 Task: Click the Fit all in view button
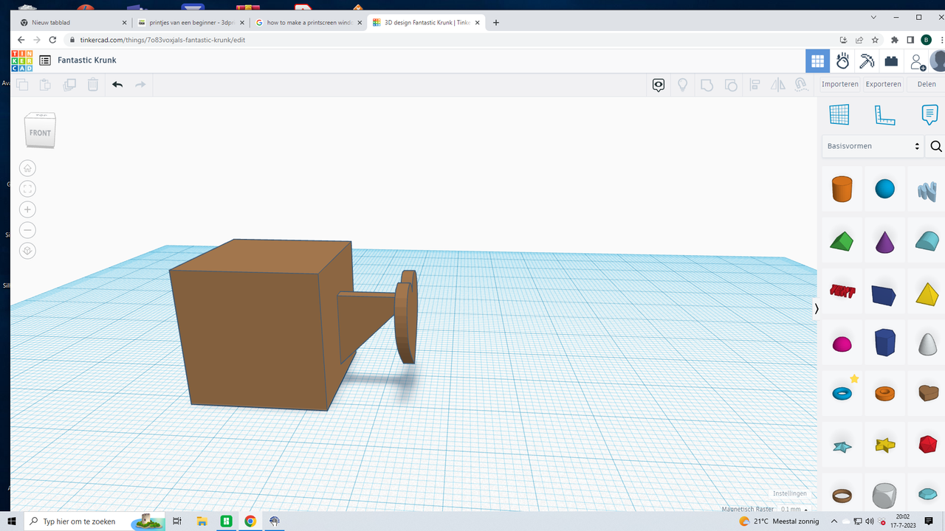27,190
